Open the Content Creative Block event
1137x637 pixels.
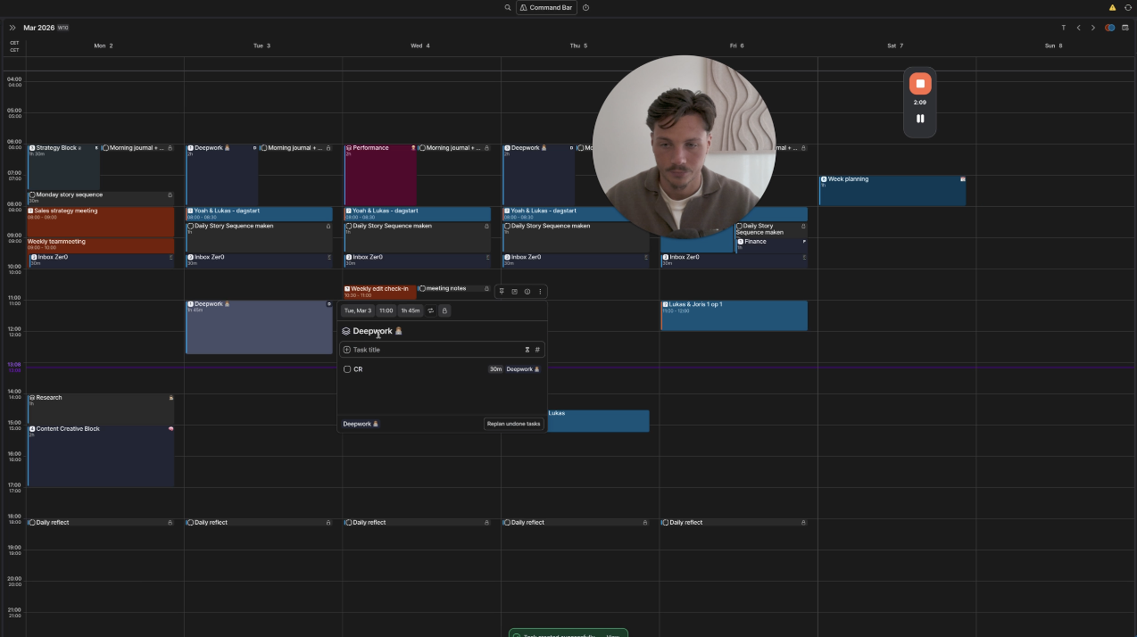pos(101,456)
